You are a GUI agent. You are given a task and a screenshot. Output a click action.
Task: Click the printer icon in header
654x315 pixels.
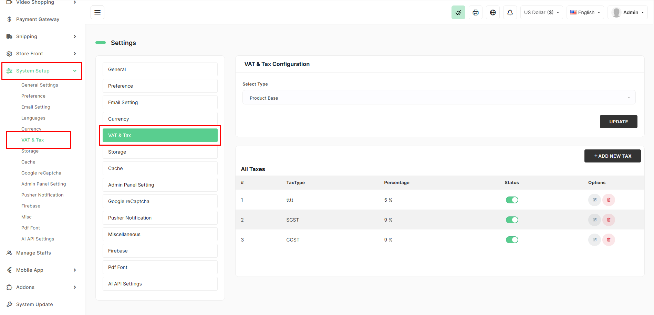click(x=475, y=12)
